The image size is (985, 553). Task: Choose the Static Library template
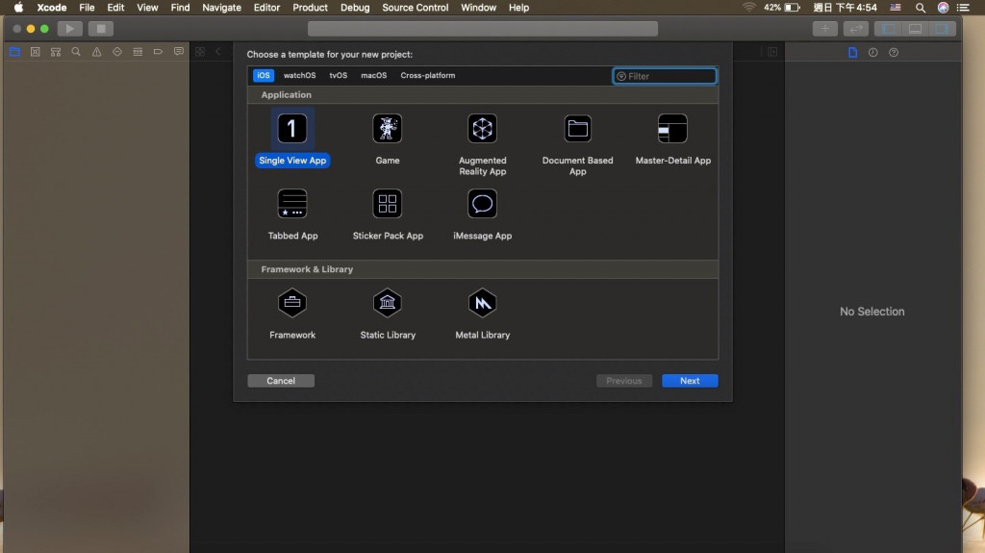tap(387, 303)
